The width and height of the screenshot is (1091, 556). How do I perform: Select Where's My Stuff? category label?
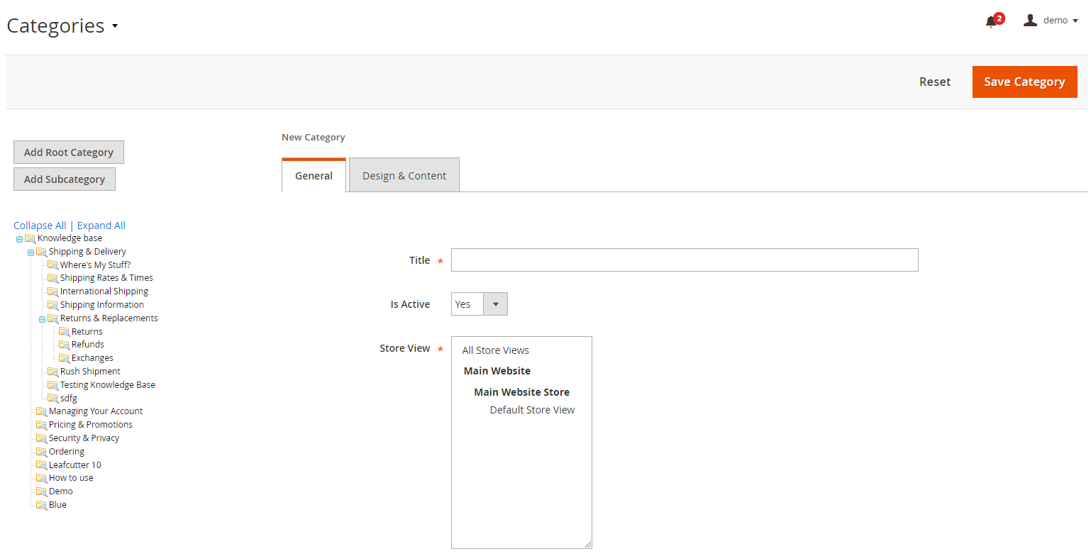[95, 265]
